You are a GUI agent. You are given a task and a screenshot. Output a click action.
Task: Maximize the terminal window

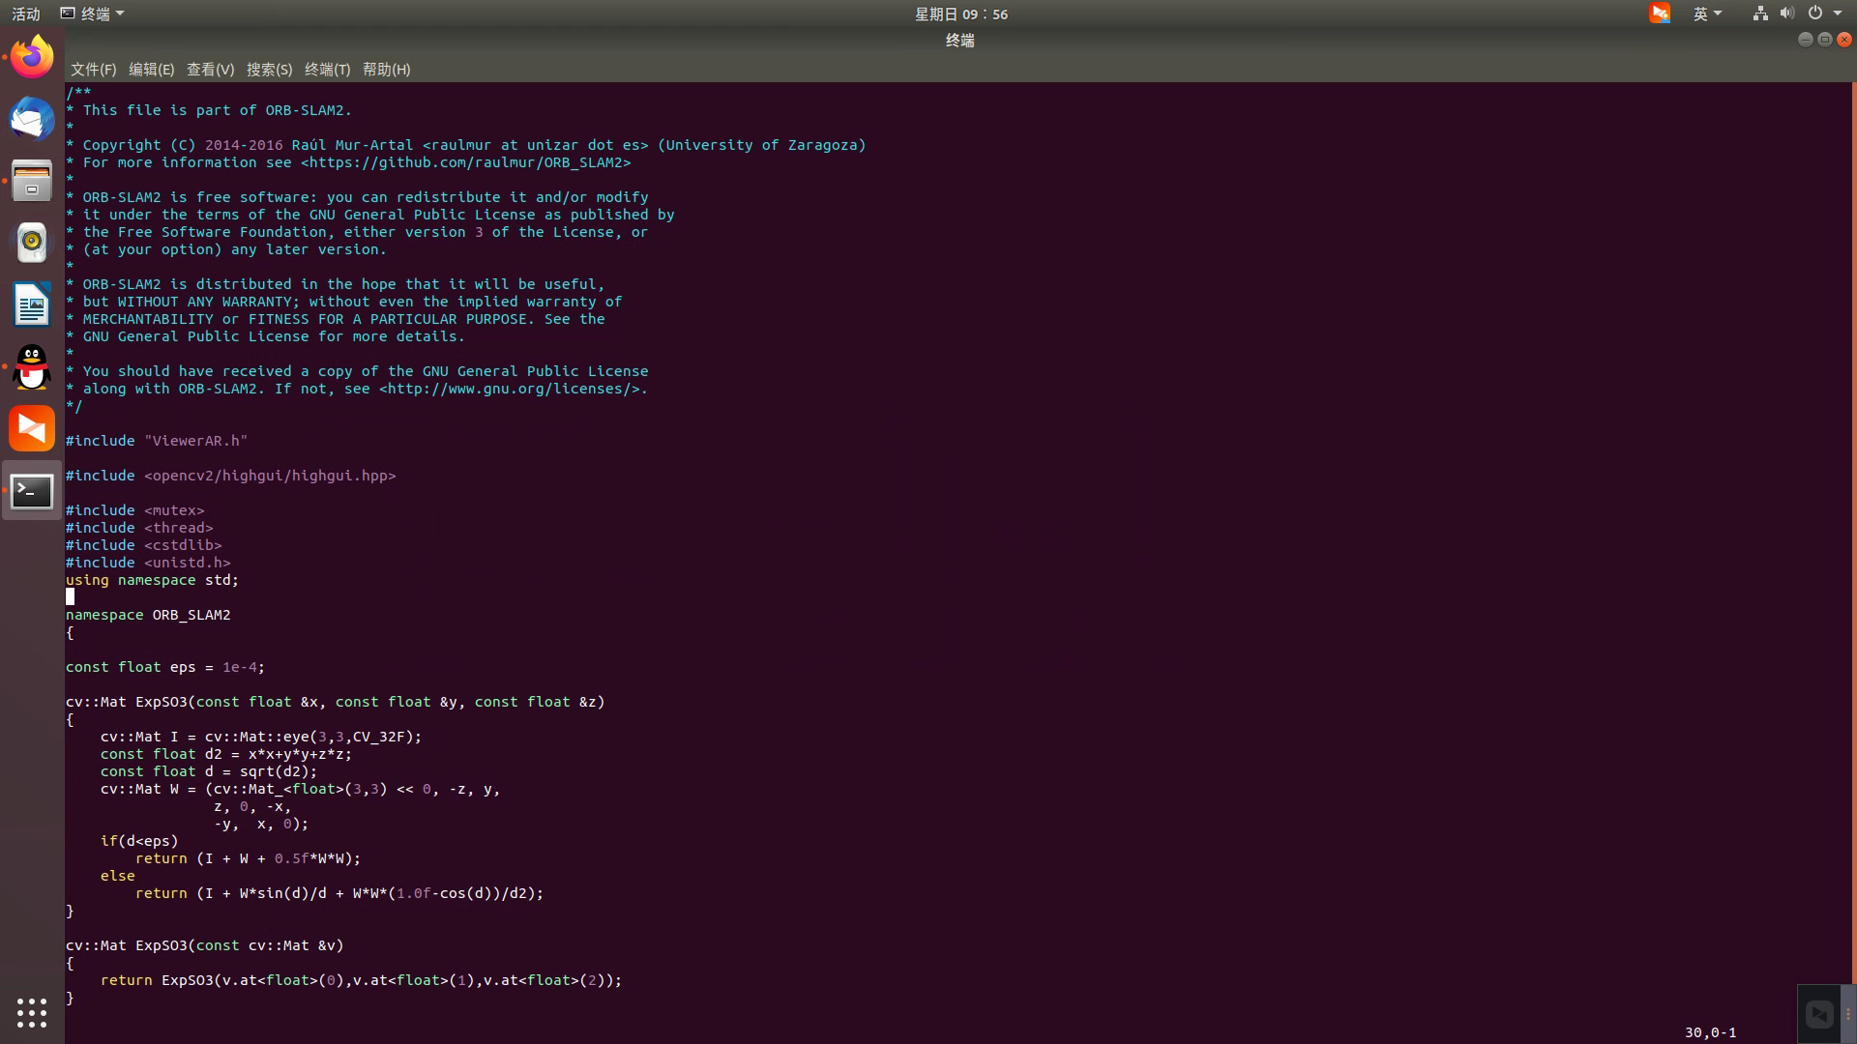pyautogui.click(x=1824, y=40)
